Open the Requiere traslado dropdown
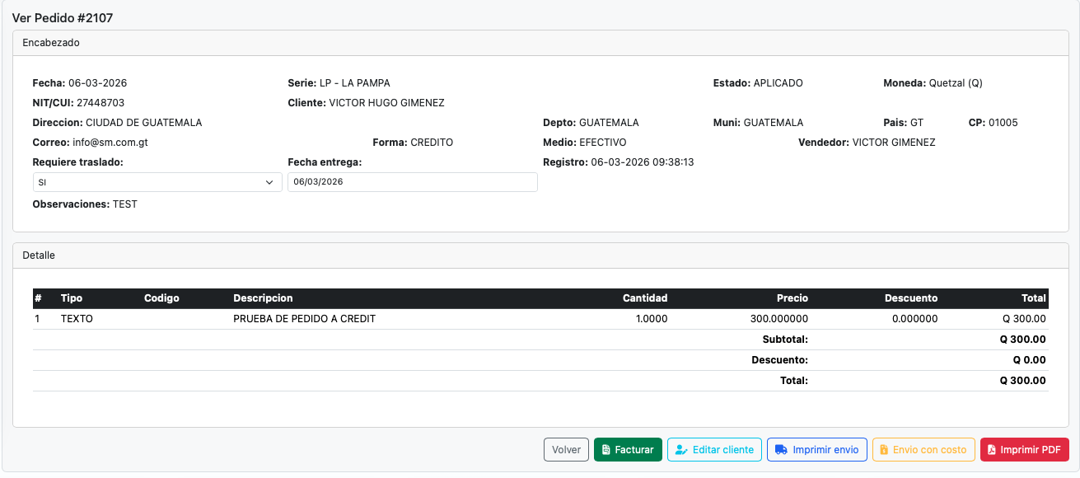This screenshot has height=478, width=1080. coord(157,182)
